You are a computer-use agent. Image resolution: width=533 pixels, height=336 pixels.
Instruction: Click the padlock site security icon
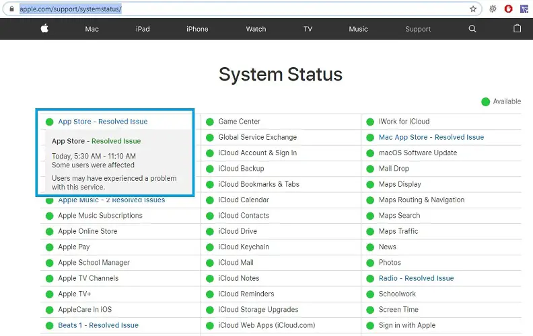pos(11,9)
